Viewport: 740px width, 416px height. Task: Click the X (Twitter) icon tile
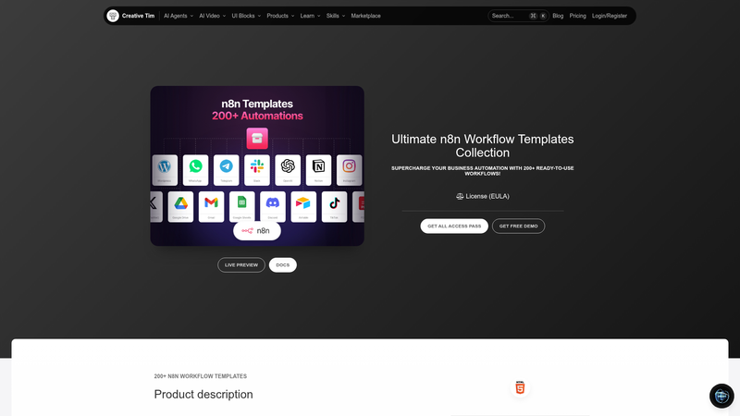[156, 206]
